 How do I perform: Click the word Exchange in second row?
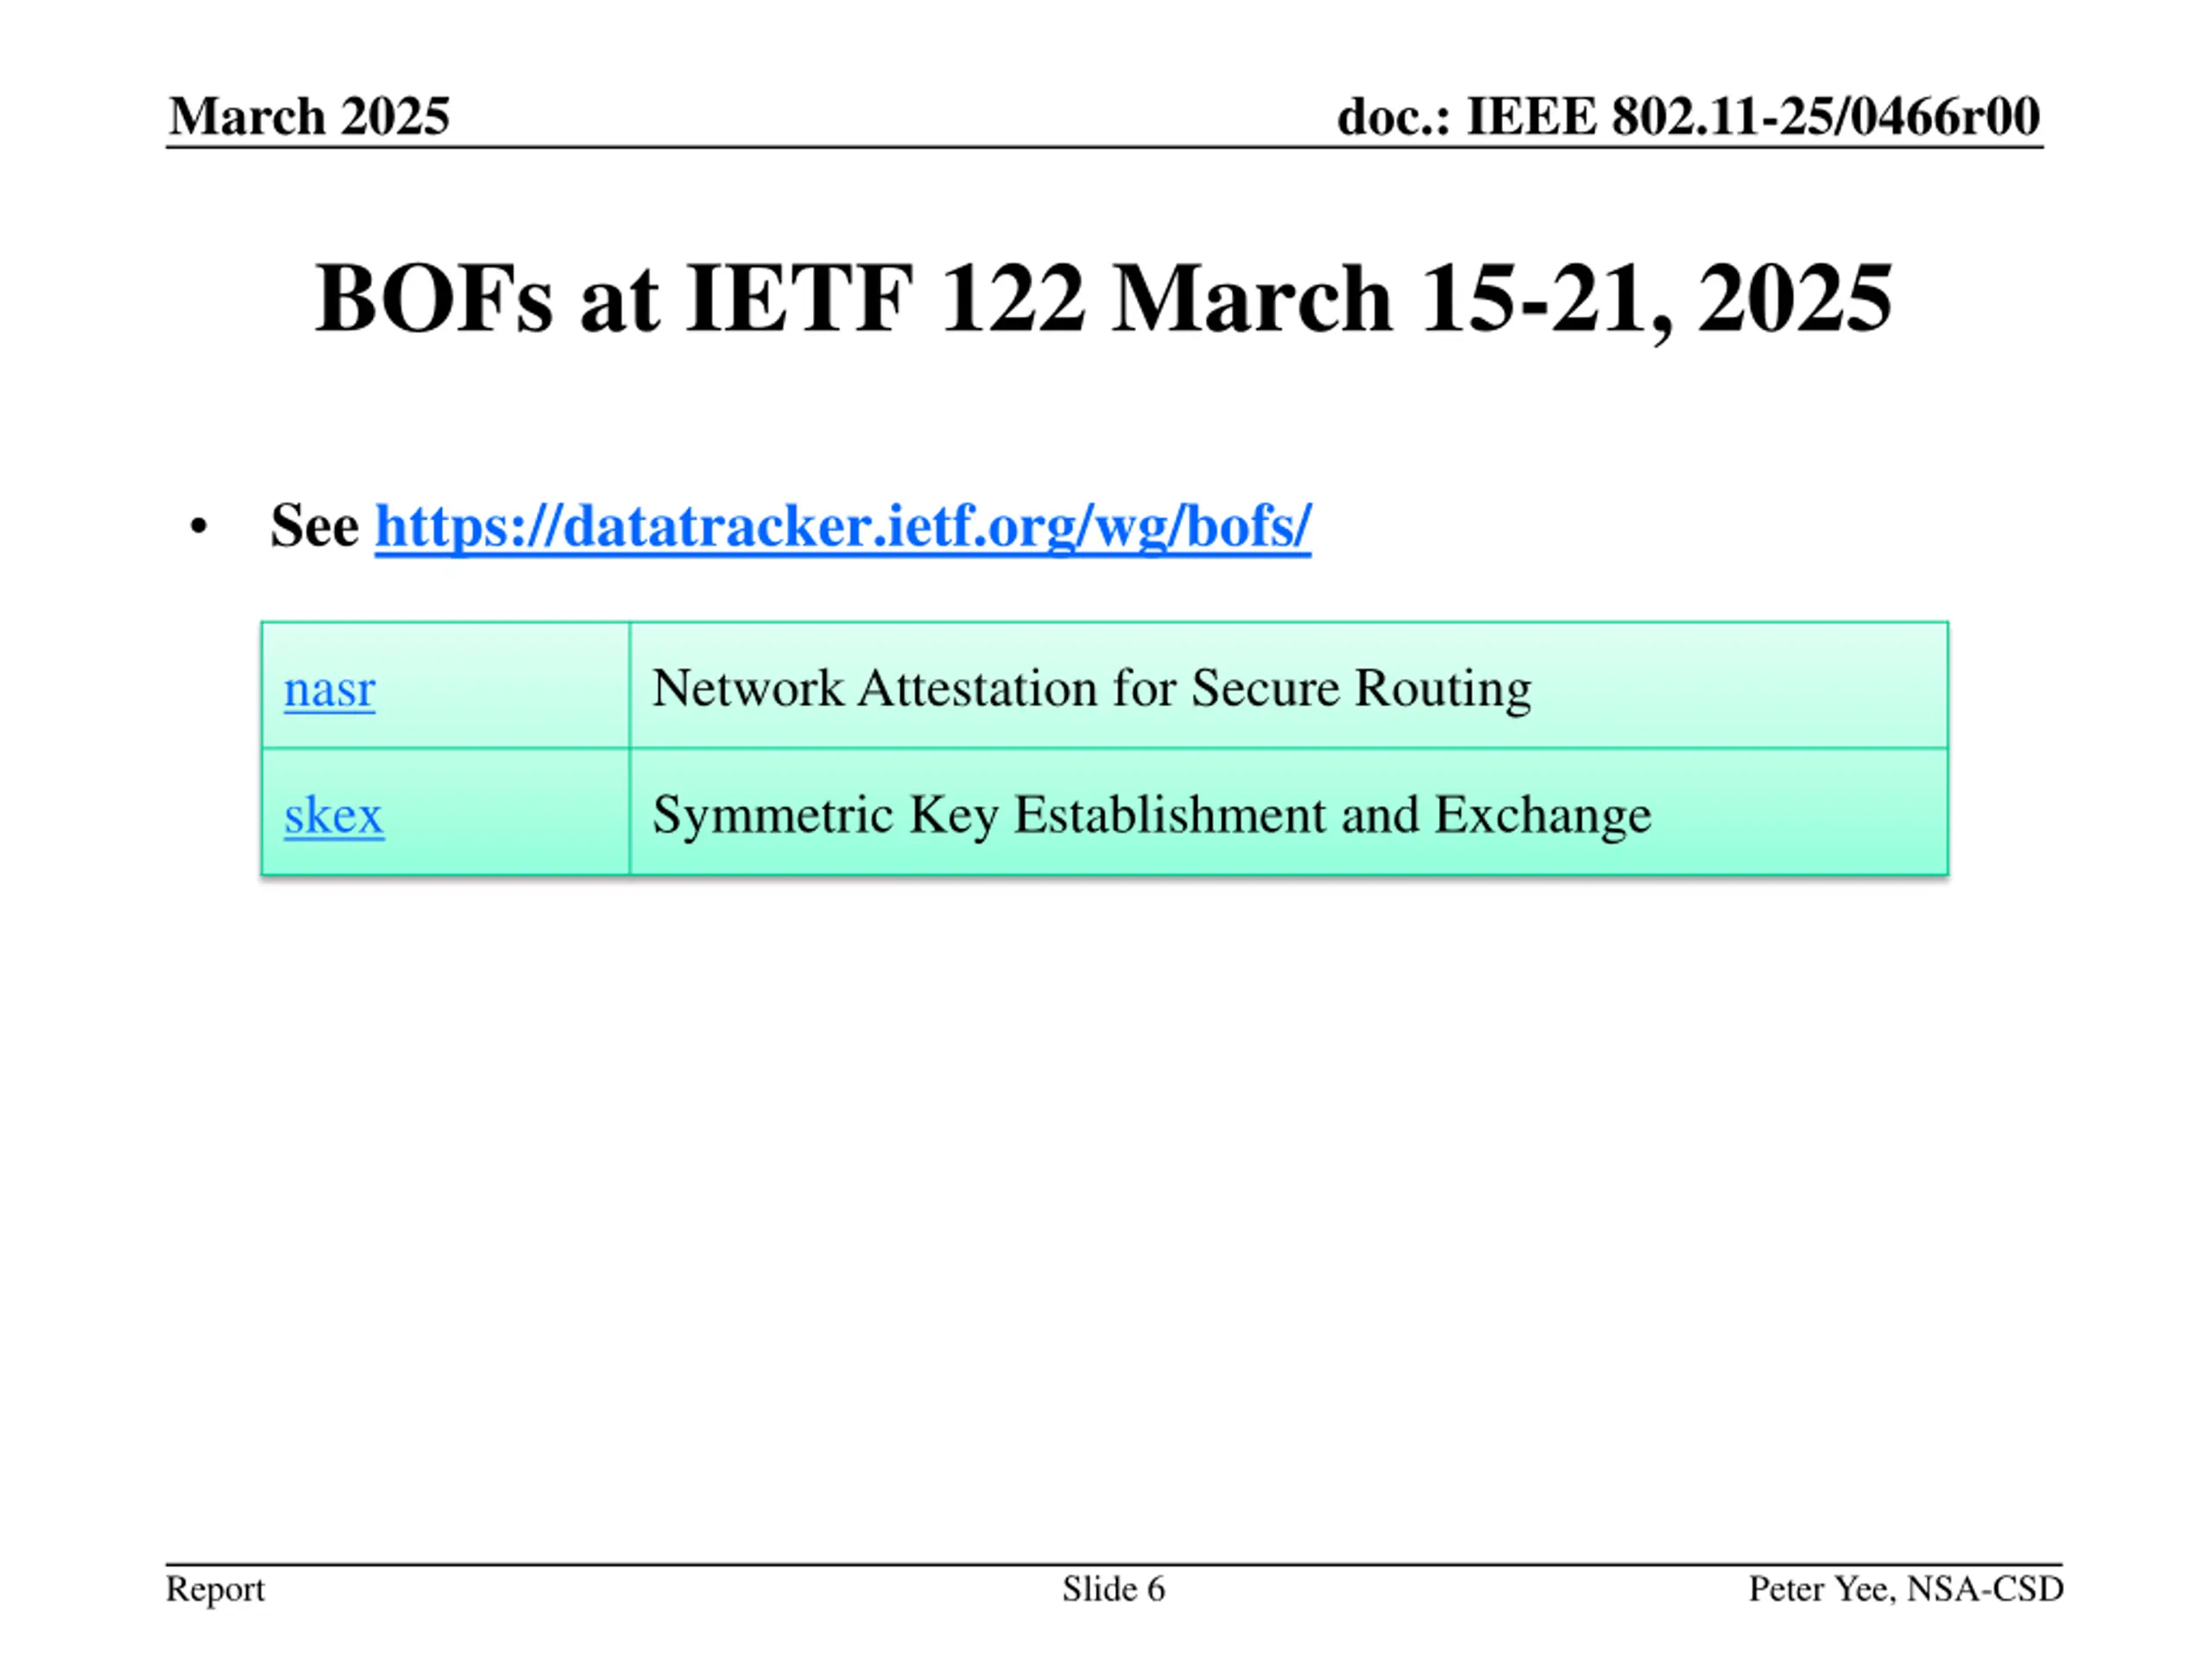pos(1543,814)
